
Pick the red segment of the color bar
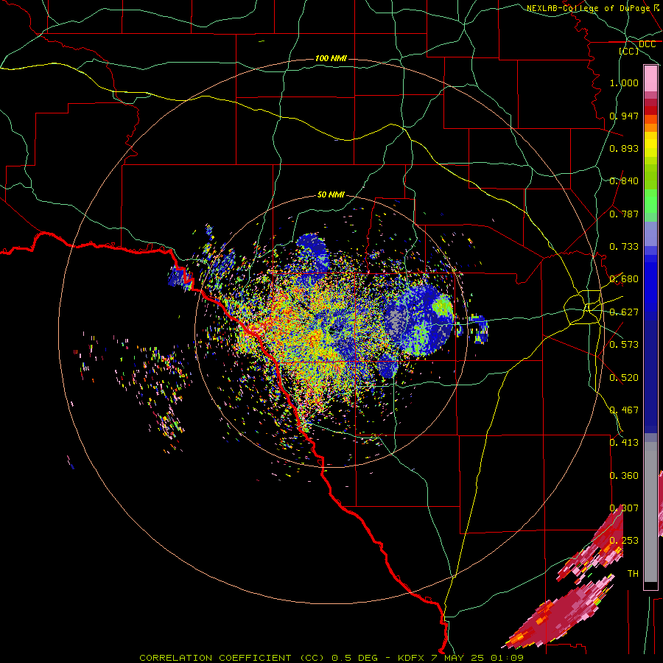coord(650,110)
